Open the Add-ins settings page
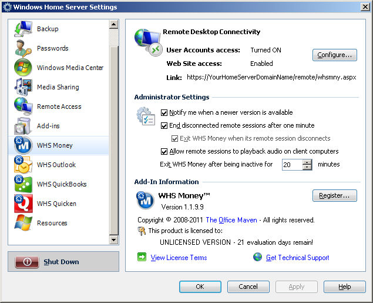 [59, 126]
